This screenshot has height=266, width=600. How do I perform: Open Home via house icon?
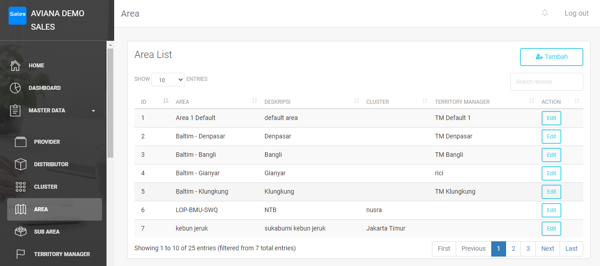point(15,66)
